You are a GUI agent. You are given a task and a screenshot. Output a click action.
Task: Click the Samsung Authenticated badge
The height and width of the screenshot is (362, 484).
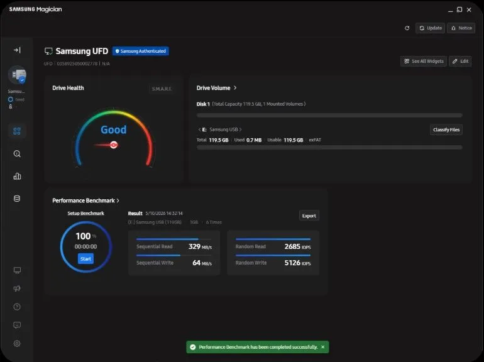click(141, 52)
